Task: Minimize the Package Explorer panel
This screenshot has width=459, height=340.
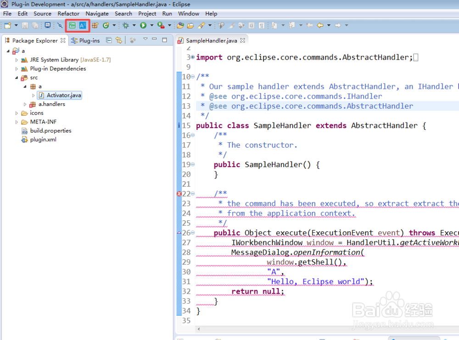Action: [154, 39]
